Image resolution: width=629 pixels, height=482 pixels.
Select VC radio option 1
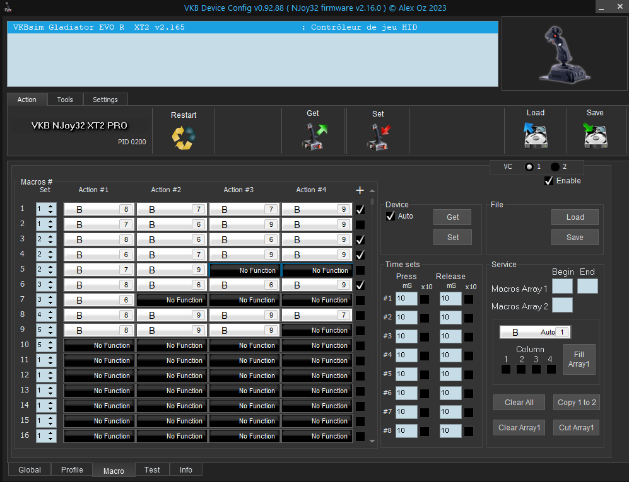(x=529, y=167)
